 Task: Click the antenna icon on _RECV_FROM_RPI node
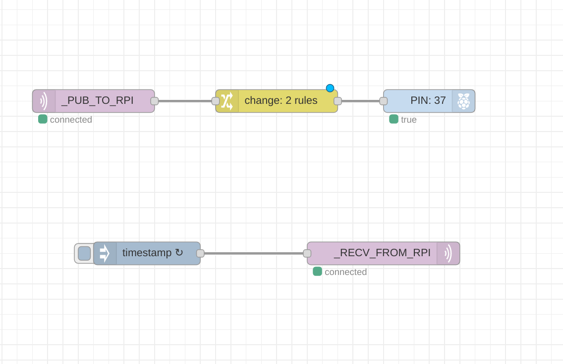click(449, 253)
